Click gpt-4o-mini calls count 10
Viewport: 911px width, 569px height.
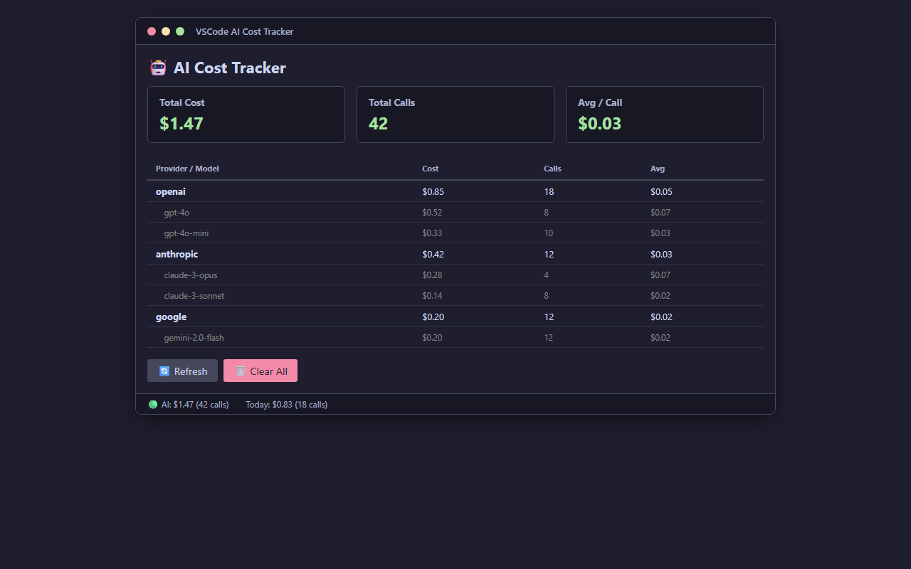pos(548,233)
